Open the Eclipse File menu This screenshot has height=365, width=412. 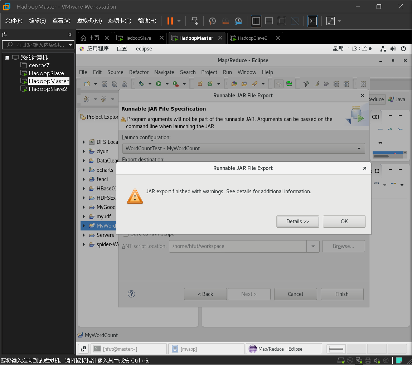83,72
